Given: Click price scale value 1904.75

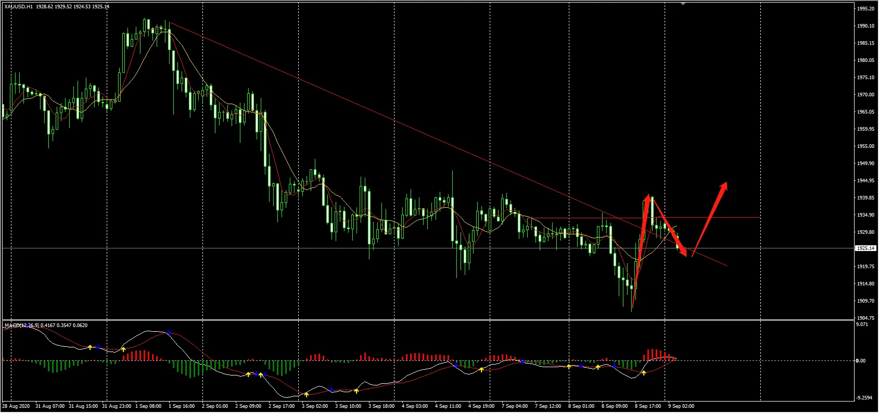Looking at the screenshot, I should click(x=865, y=318).
